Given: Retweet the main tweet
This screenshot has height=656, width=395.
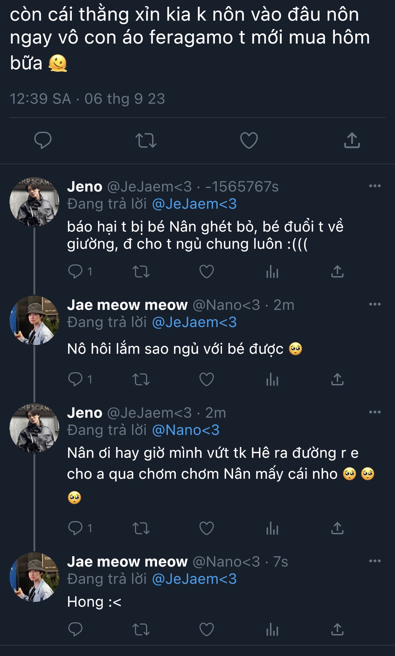Looking at the screenshot, I should [x=146, y=140].
